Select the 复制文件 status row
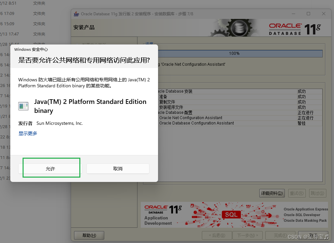334x243 pixels. point(240,102)
